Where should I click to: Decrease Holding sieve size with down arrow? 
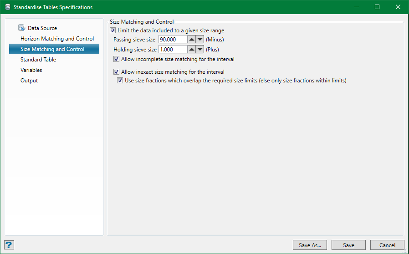coord(200,49)
